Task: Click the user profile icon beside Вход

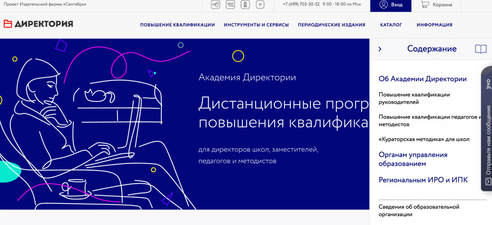Action: (383, 4)
